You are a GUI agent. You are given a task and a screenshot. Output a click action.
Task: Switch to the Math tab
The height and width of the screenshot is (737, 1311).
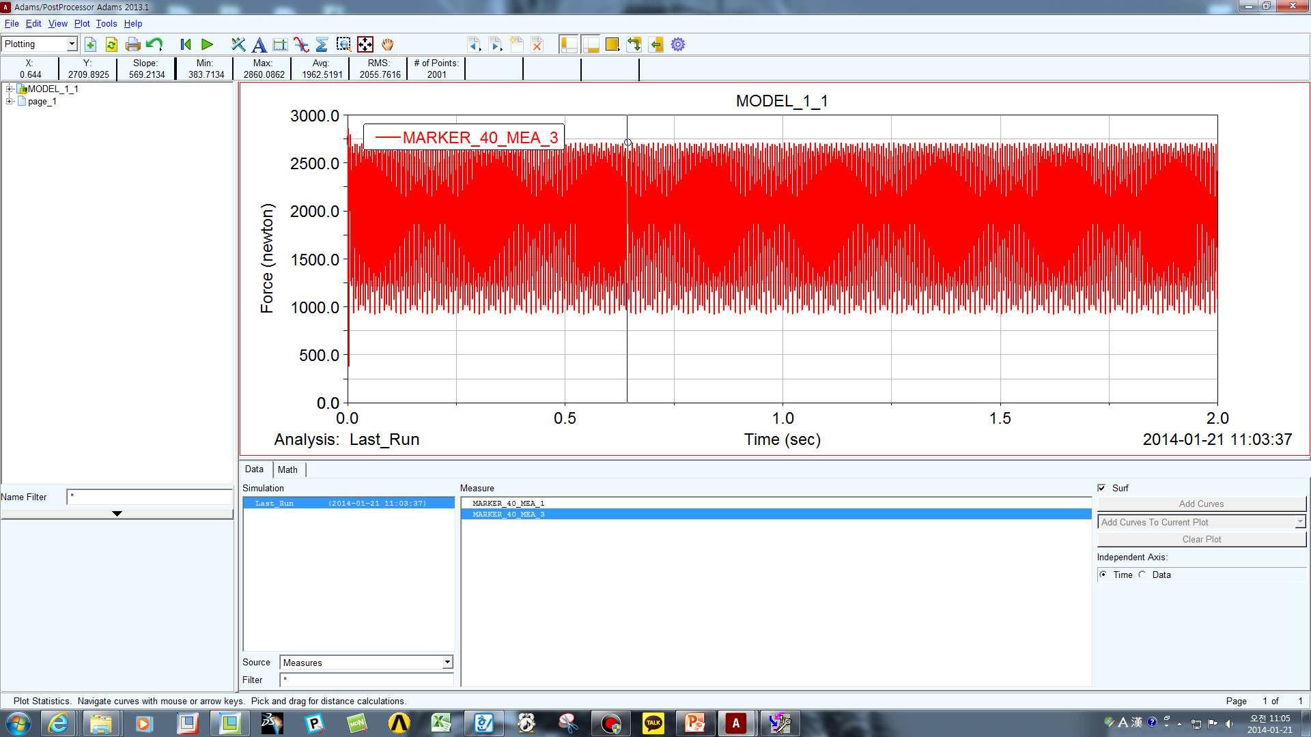[287, 469]
